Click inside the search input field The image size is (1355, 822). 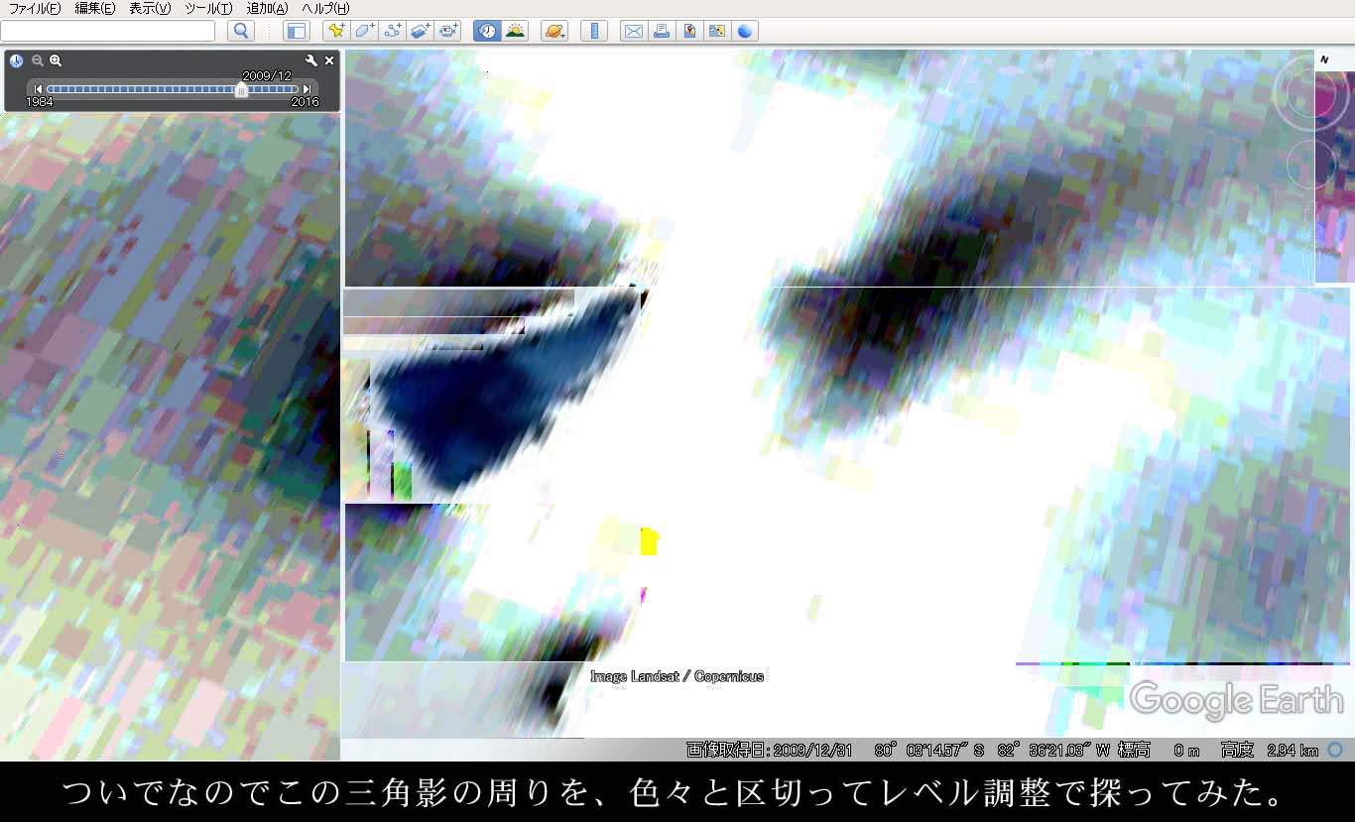click(107, 31)
